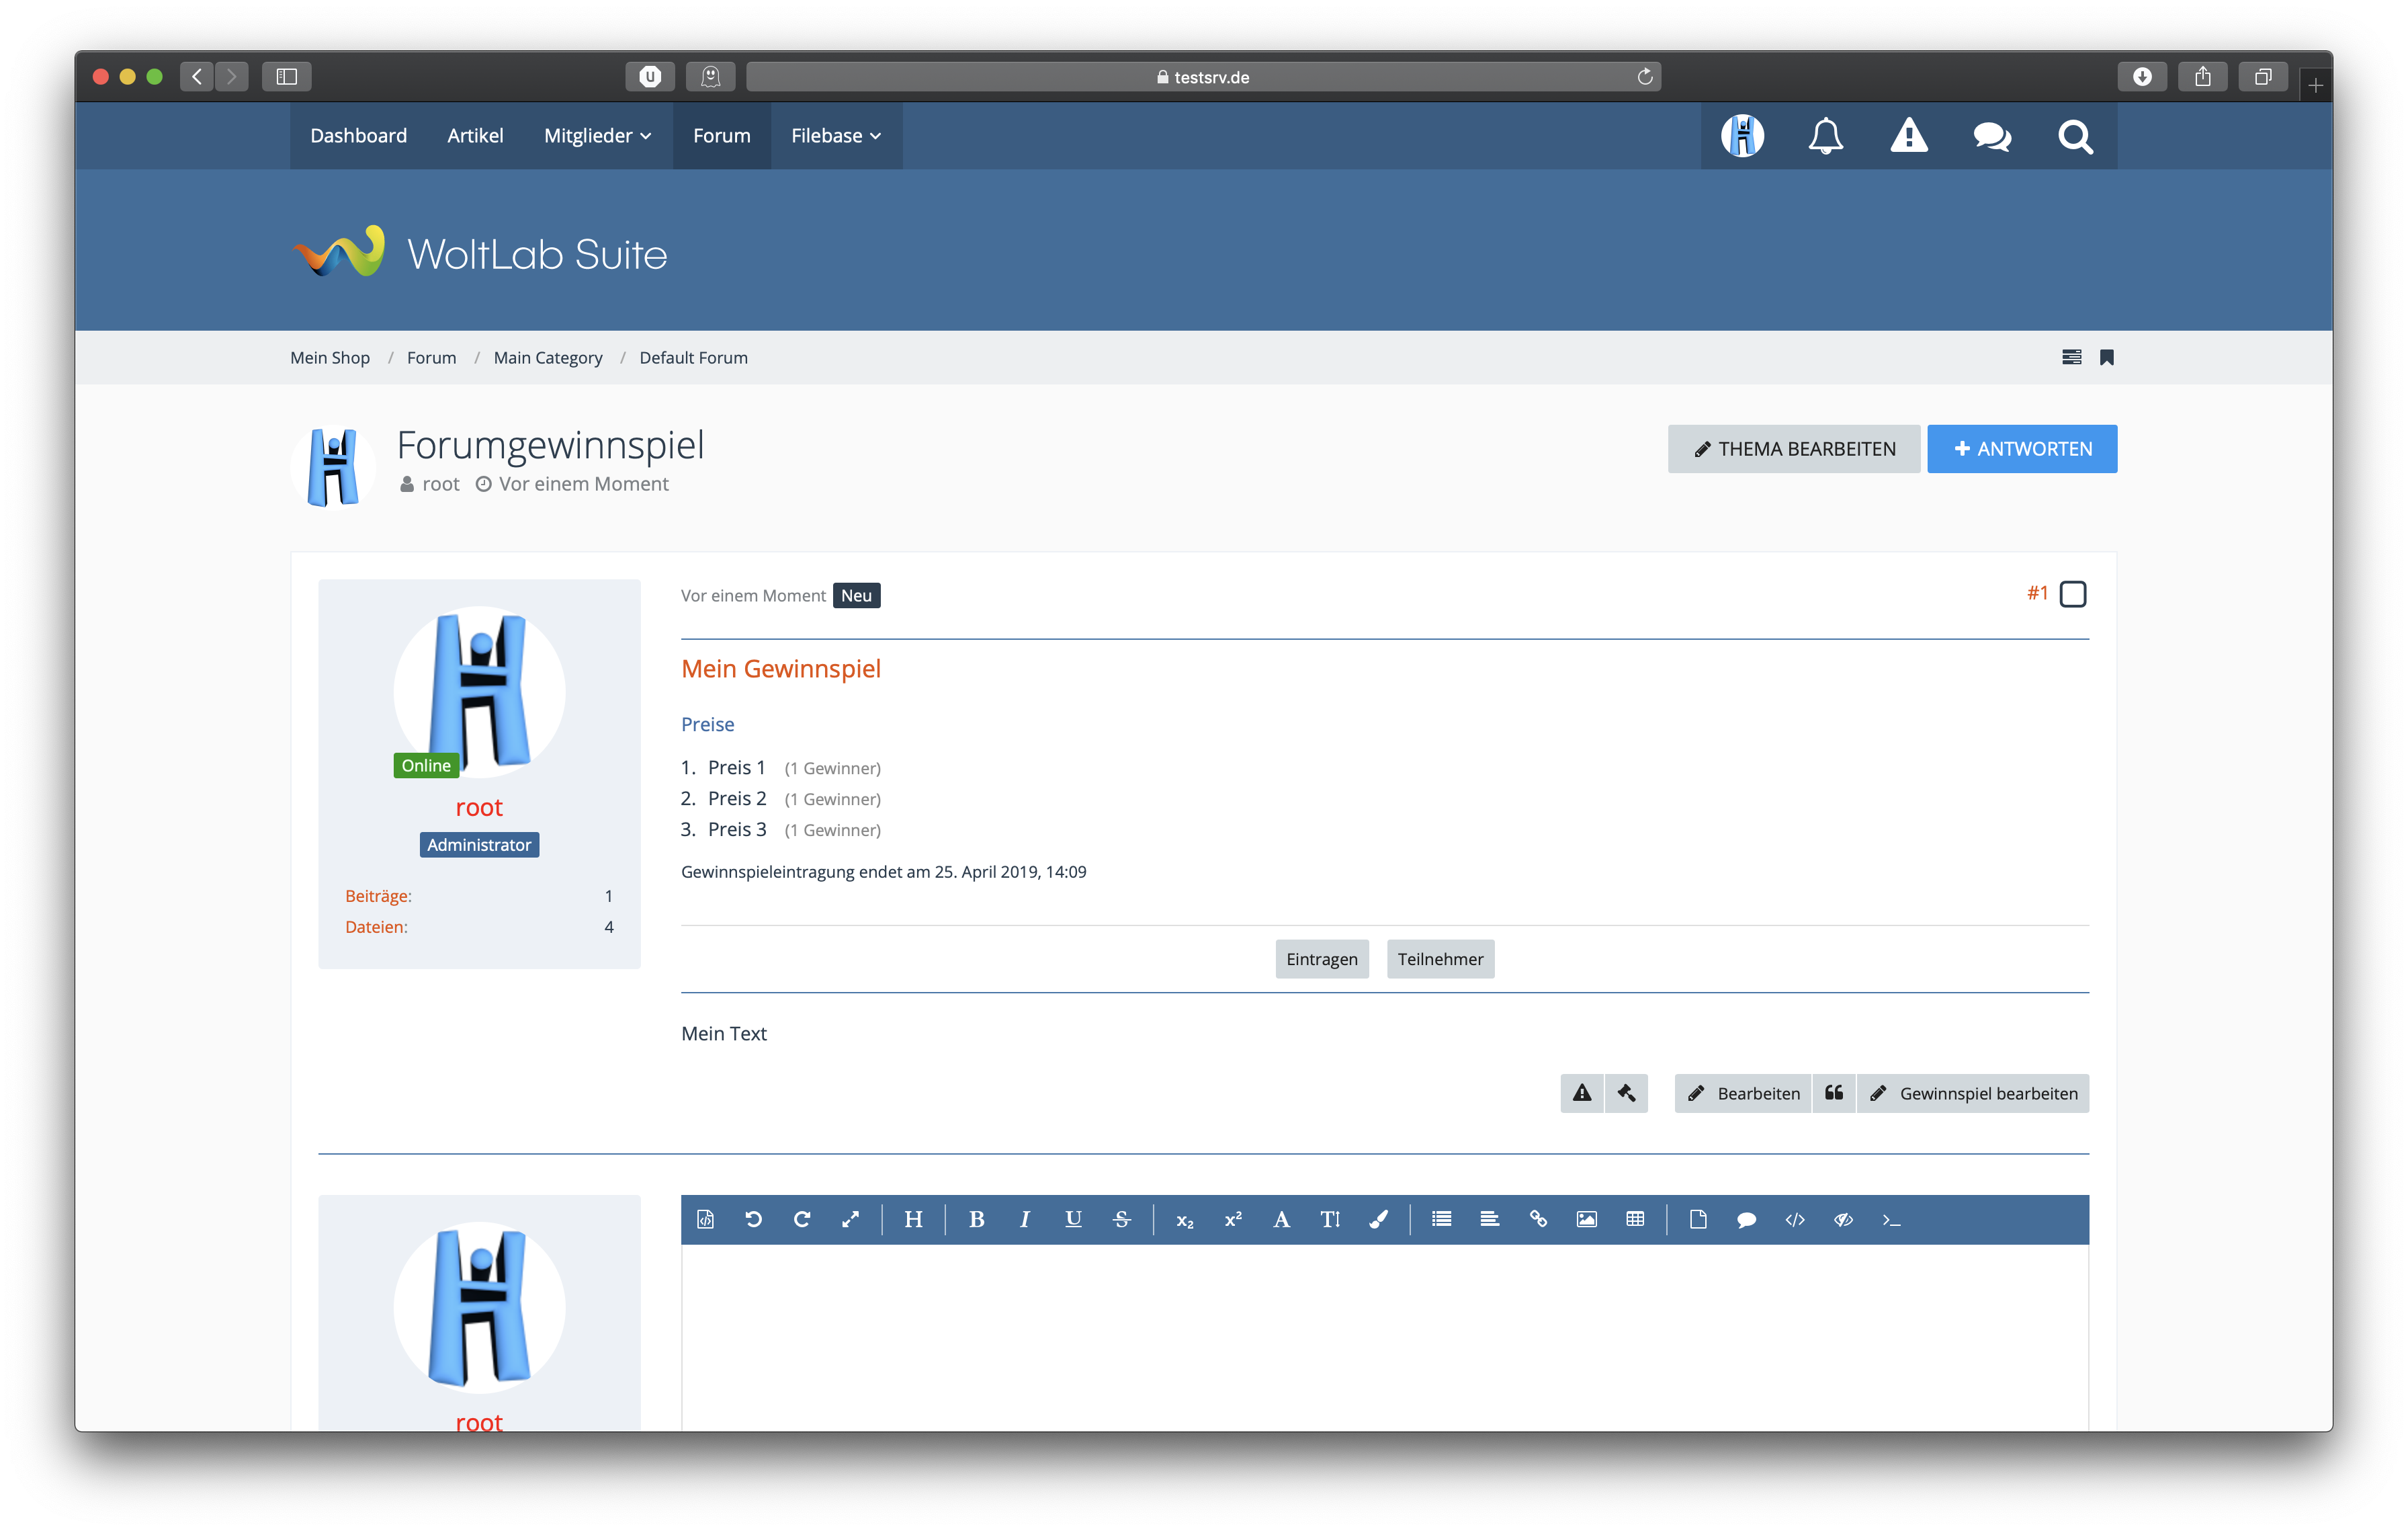Open the Artikel menu item
The width and height of the screenshot is (2408, 1531).
click(x=475, y=136)
